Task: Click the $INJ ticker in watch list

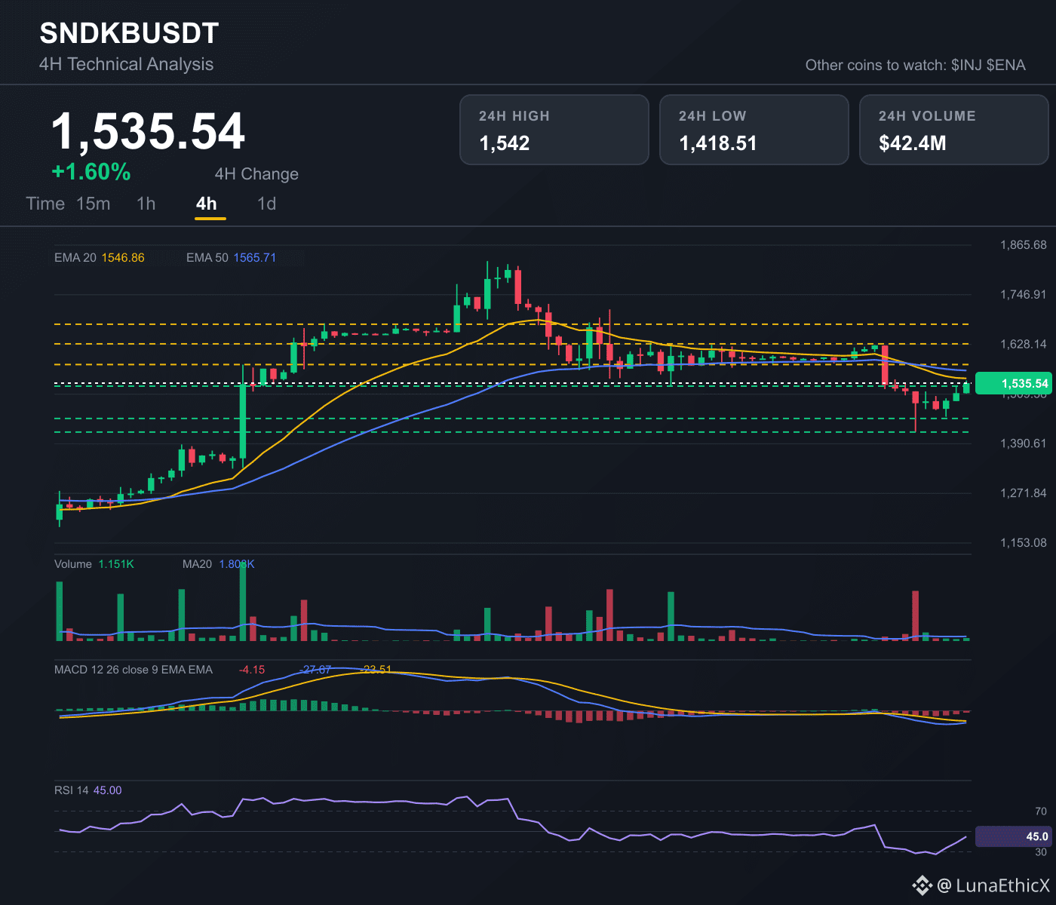Action: pyautogui.click(x=966, y=65)
